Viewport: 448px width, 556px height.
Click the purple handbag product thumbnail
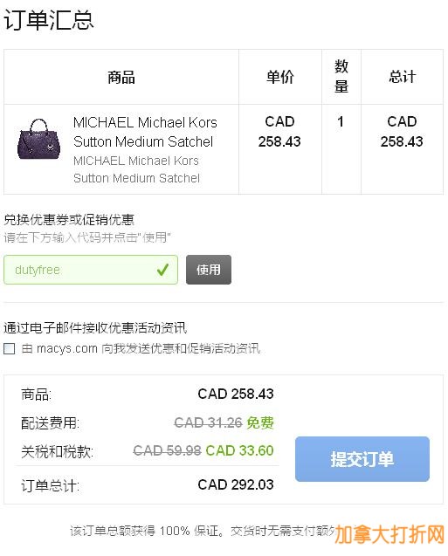click(39, 140)
